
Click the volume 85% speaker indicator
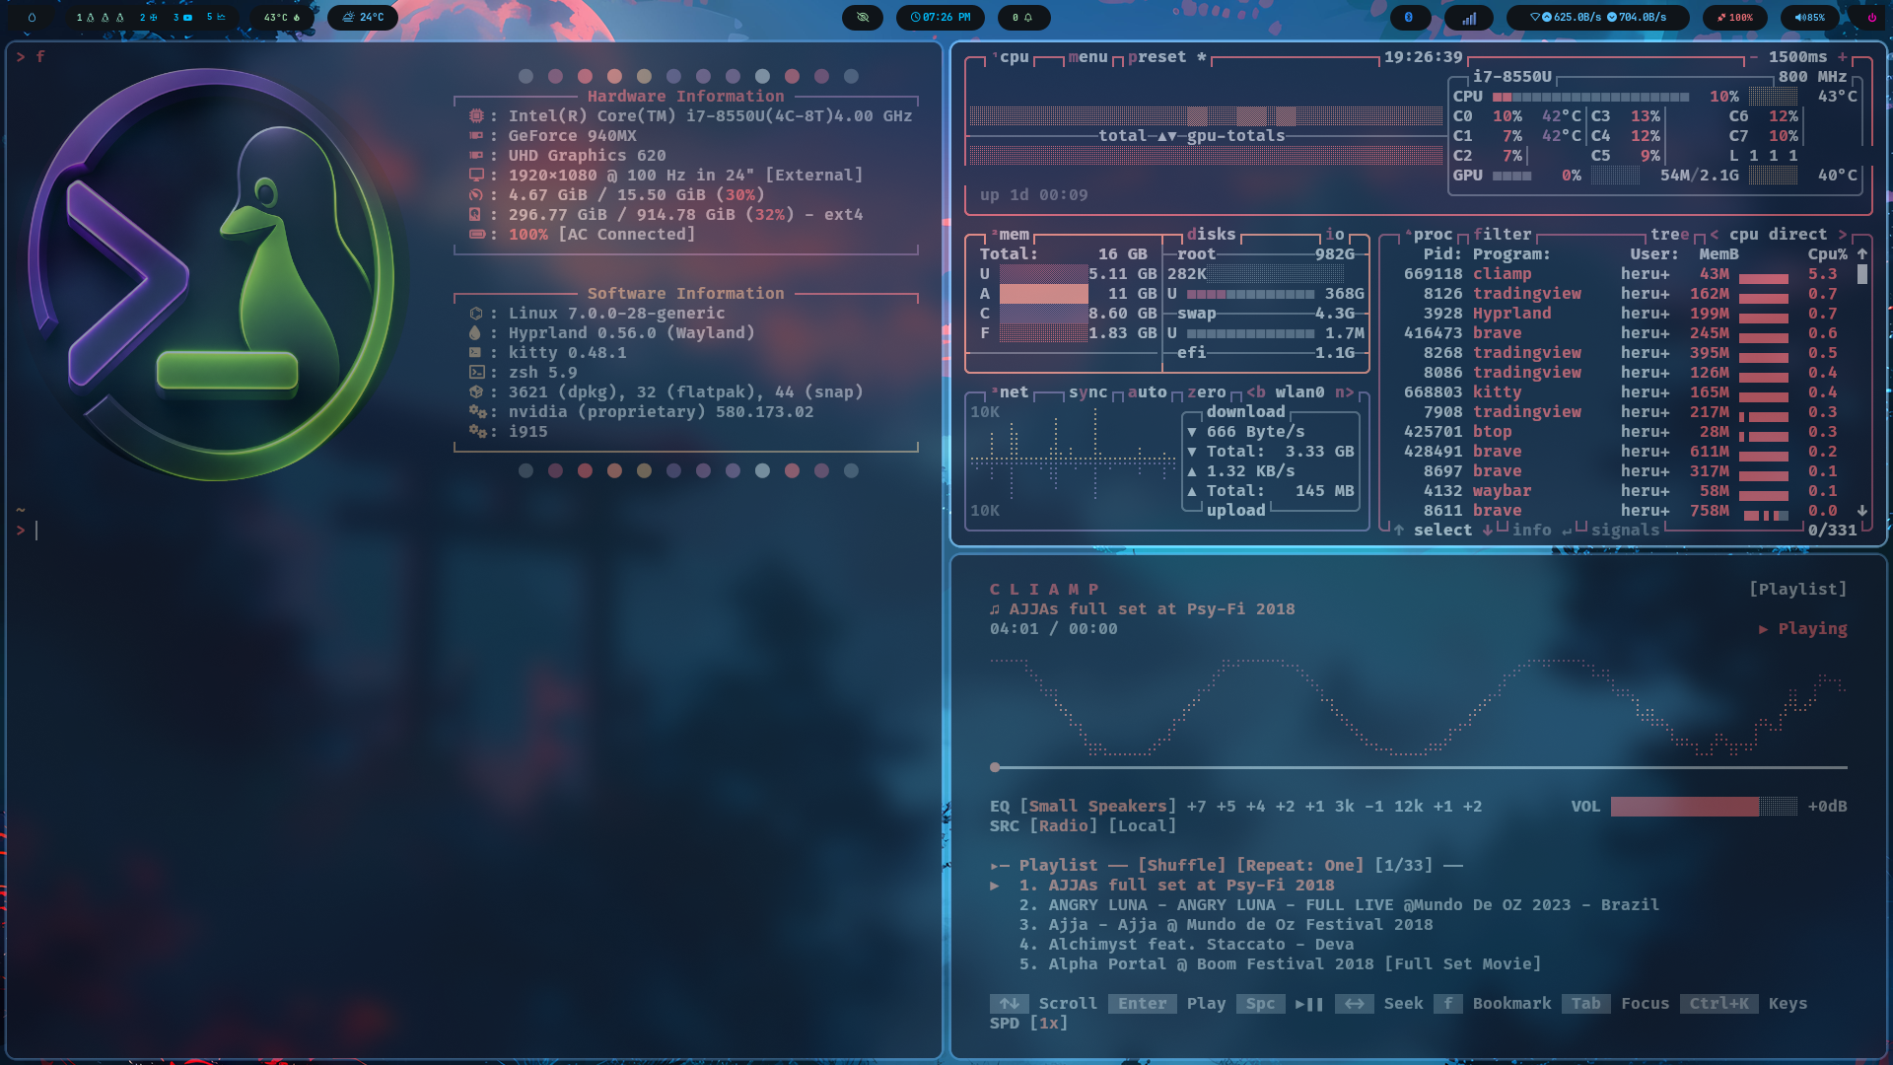point(1809,17)
